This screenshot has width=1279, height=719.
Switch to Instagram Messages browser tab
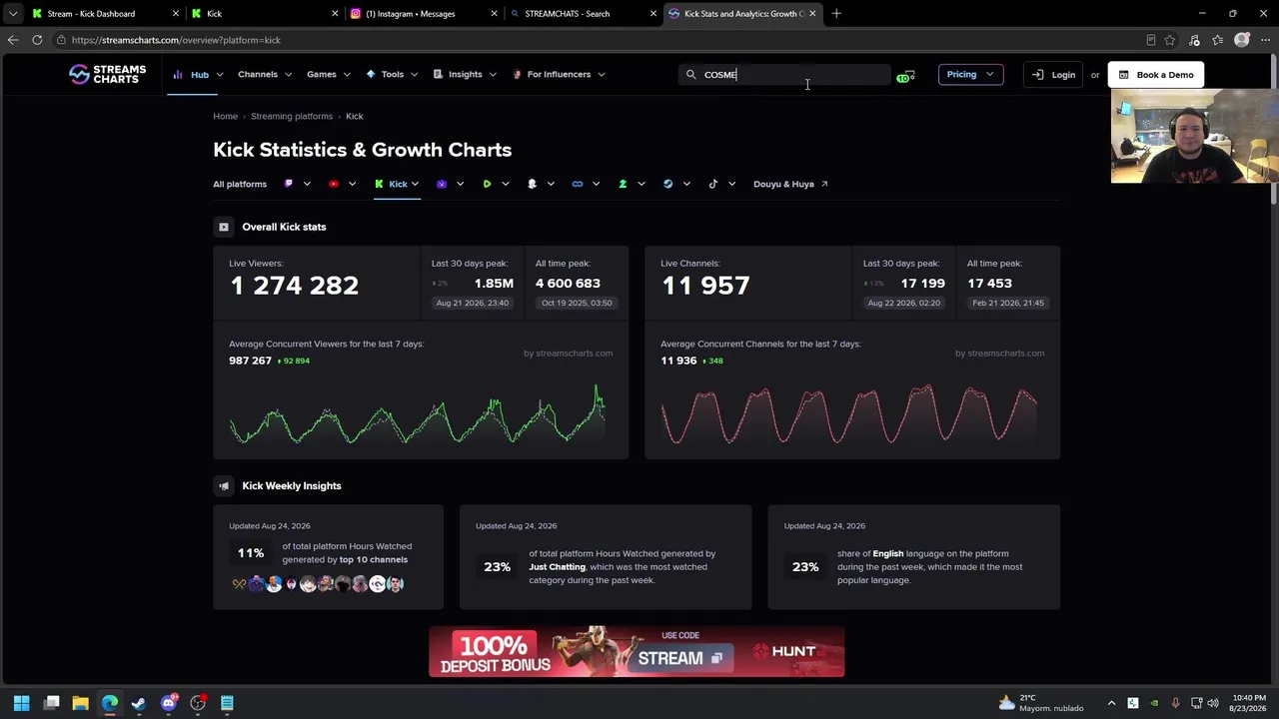[x=424, y=14]
